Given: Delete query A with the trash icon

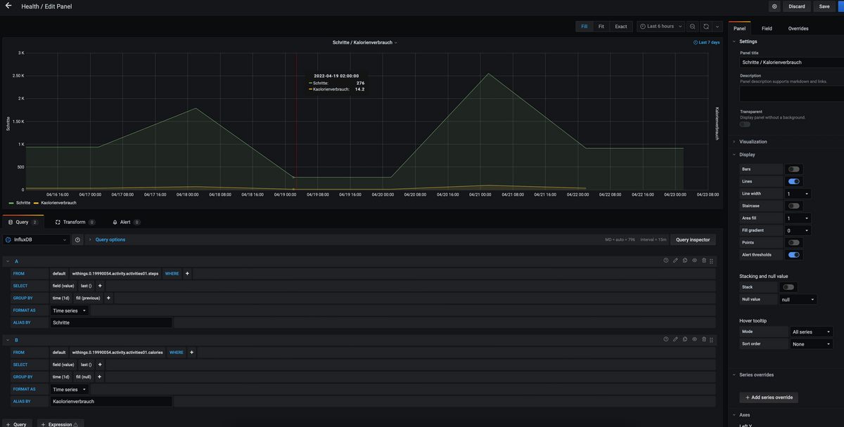Looking at the screenshot, I should tap(704, 261).
